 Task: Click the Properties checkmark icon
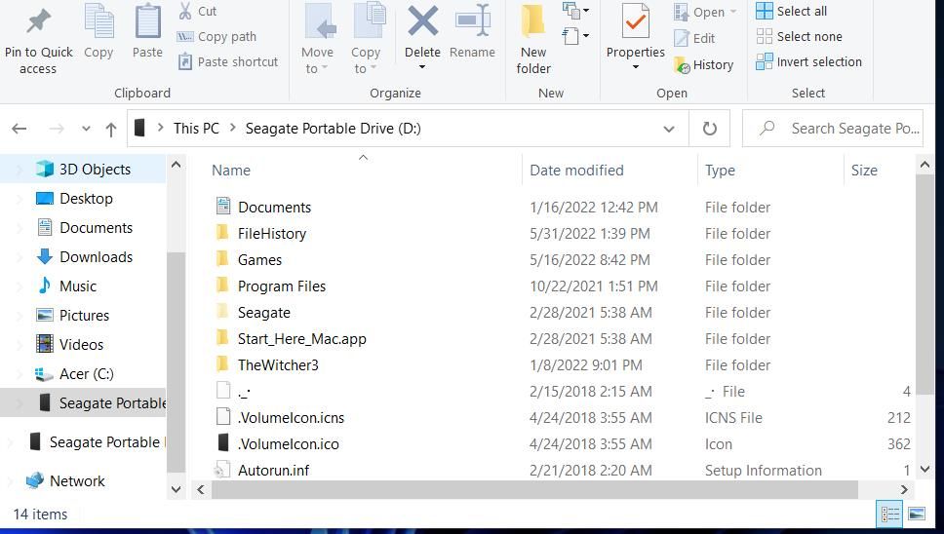click(x=636, y=21)
